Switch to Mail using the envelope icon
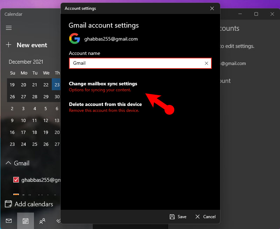Image resolution: width=280 pixels, height=229 pixels. pos(8,221)
